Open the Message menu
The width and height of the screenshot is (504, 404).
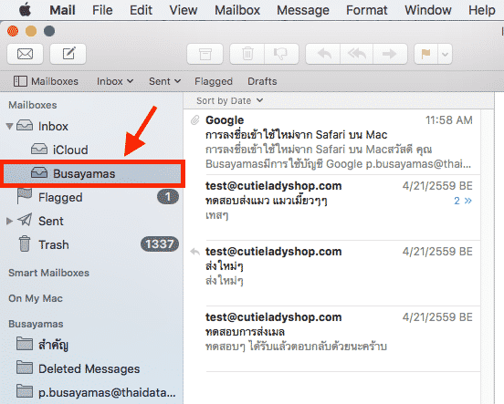pos(303,10)
